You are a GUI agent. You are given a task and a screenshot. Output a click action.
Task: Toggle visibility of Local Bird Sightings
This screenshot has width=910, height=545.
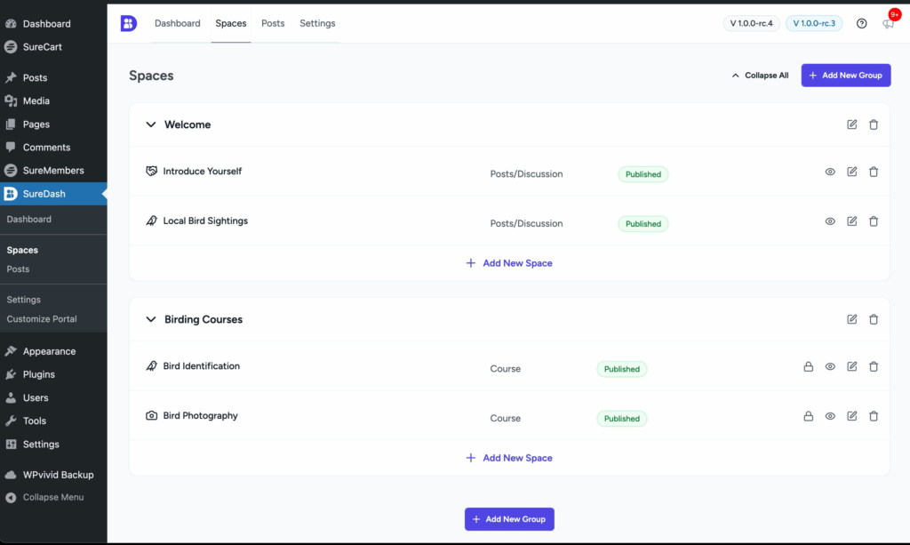click(x=830, y=221)
